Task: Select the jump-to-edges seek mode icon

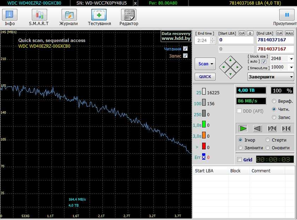Action: point(286,129)
